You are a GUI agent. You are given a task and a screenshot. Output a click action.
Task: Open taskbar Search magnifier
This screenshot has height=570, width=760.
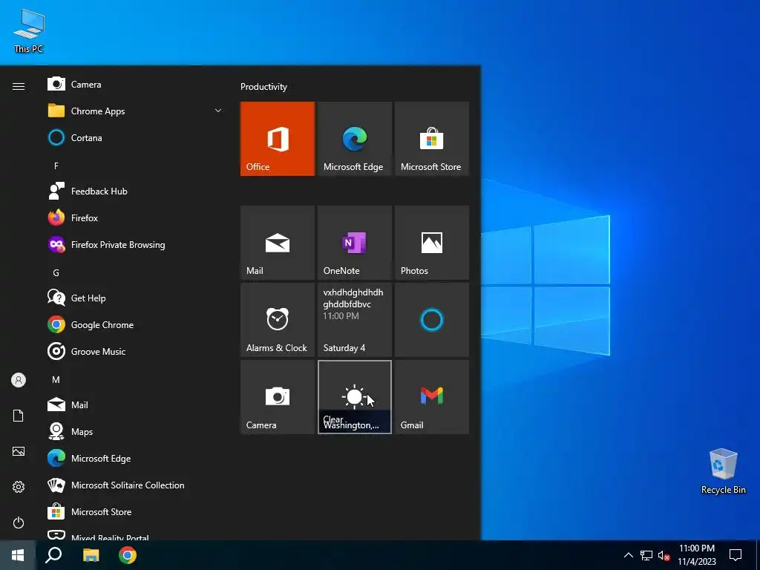[53, 555]
